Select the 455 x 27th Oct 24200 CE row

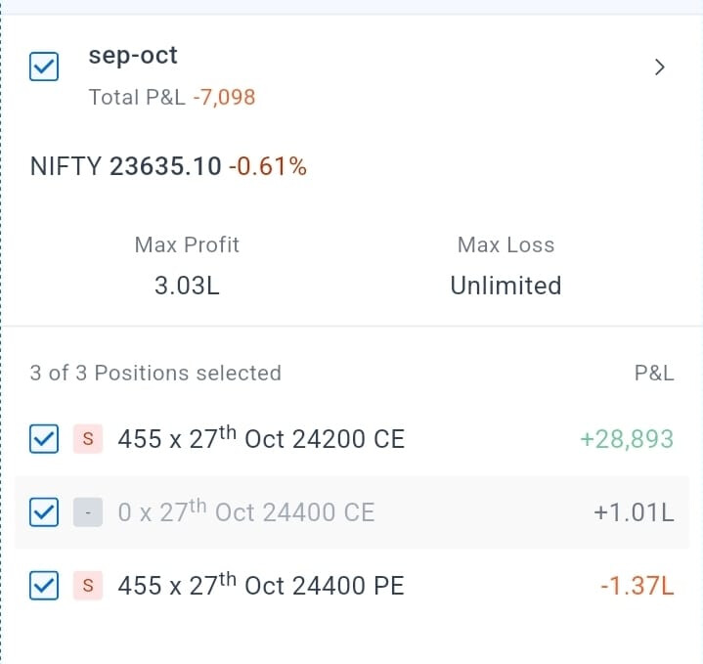[x=352, y=438]
